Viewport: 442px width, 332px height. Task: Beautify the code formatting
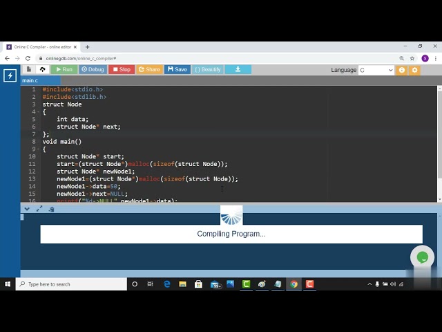click(x=208, y=69)
